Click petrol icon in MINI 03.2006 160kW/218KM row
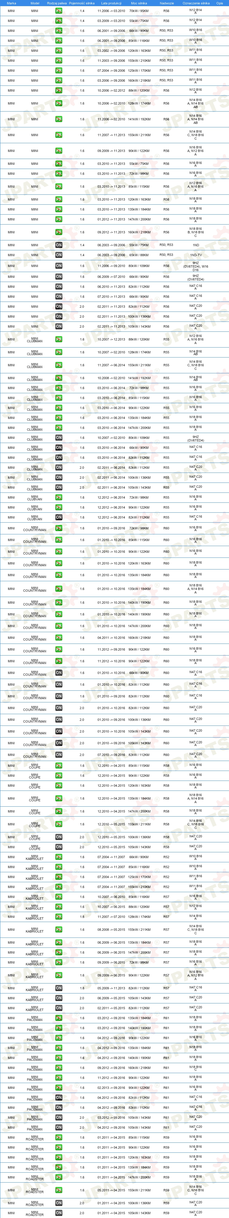The width and height of the screenshot is (229, 1218). [59, 81]
